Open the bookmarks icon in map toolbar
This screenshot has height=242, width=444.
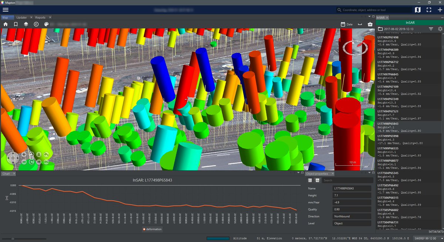pos(16,24)
